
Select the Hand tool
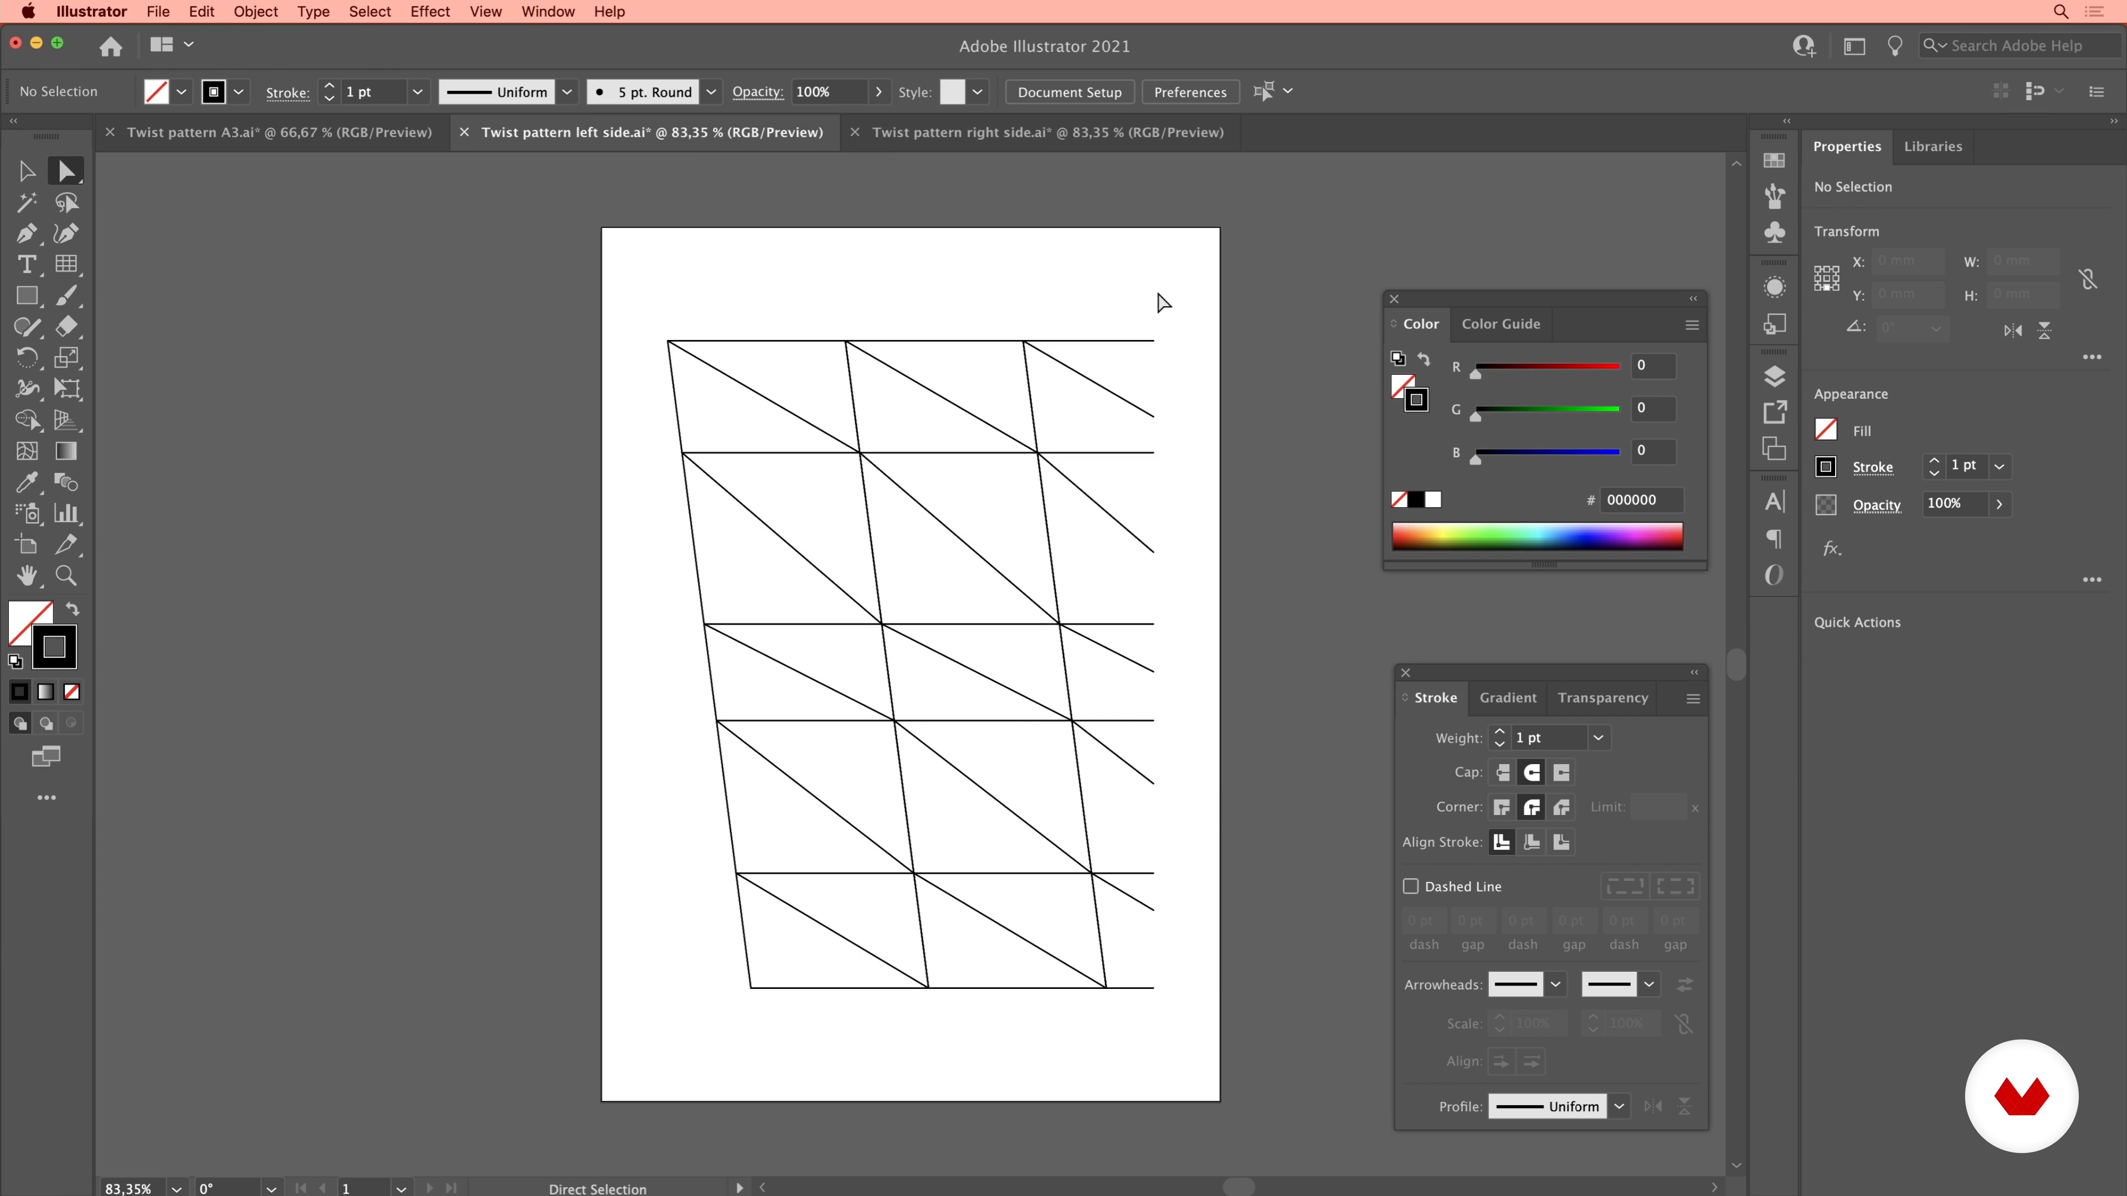pos(27,575)
